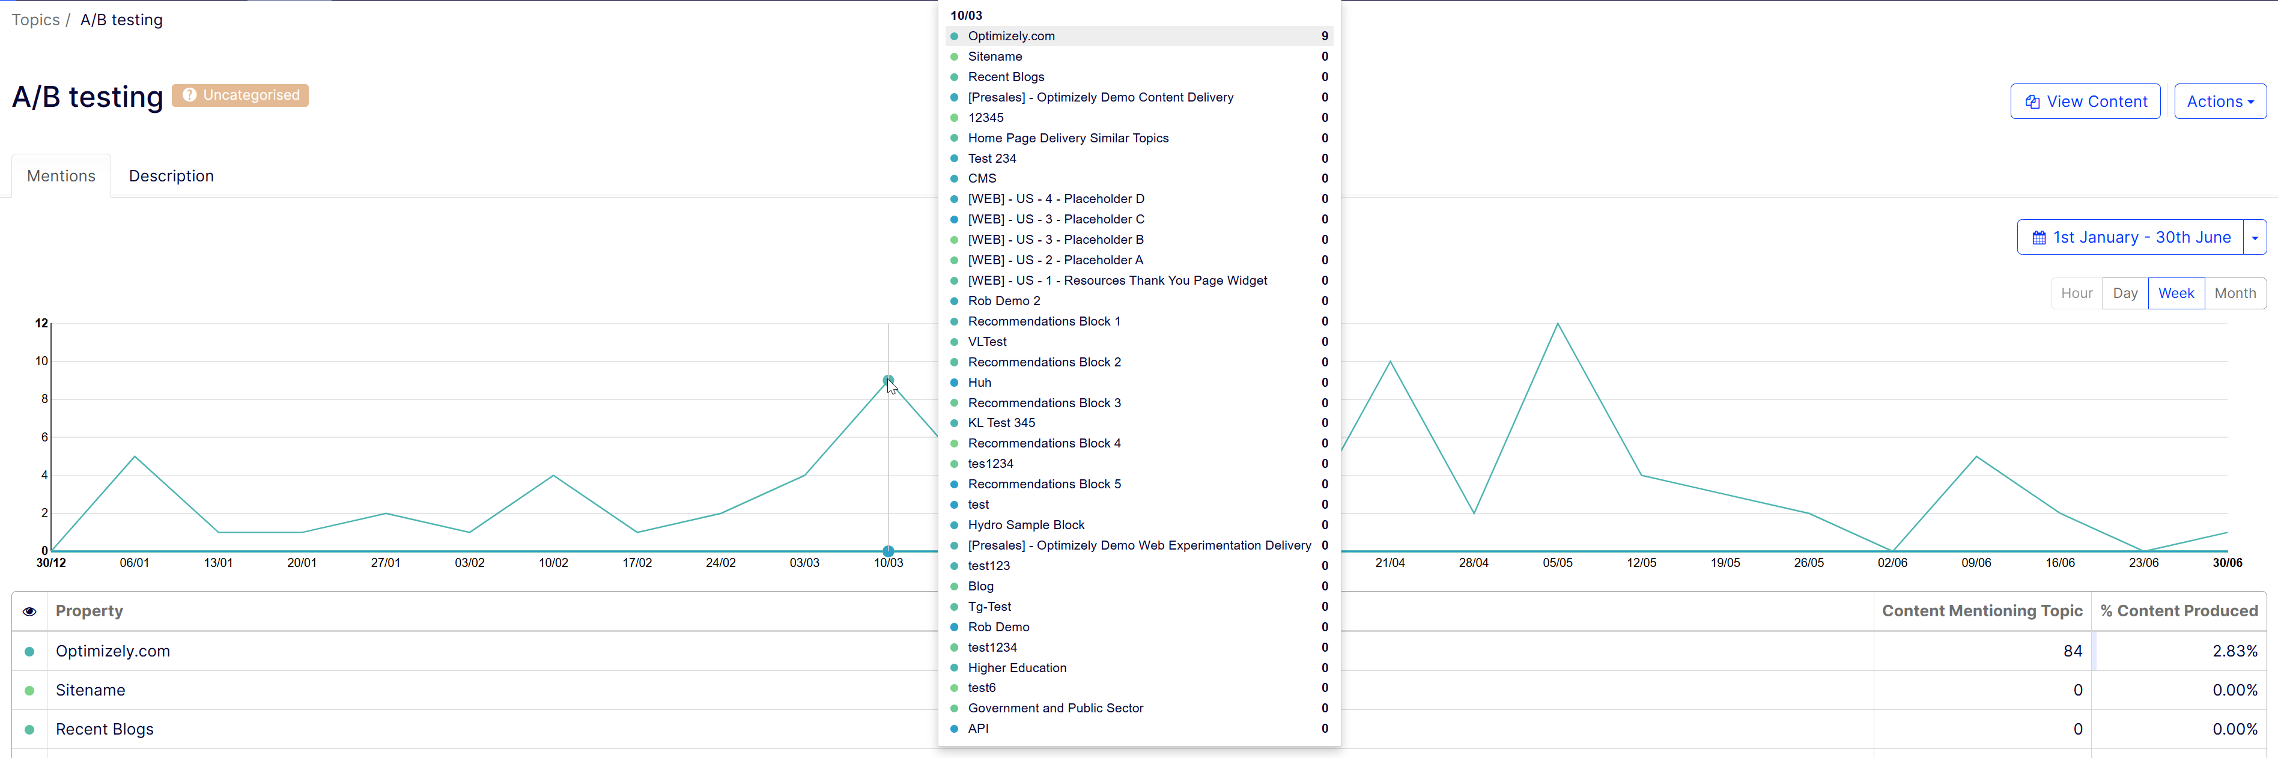
Task: Click the question mark icon on Uncategorised badge
Action: (x=189, y=96)
